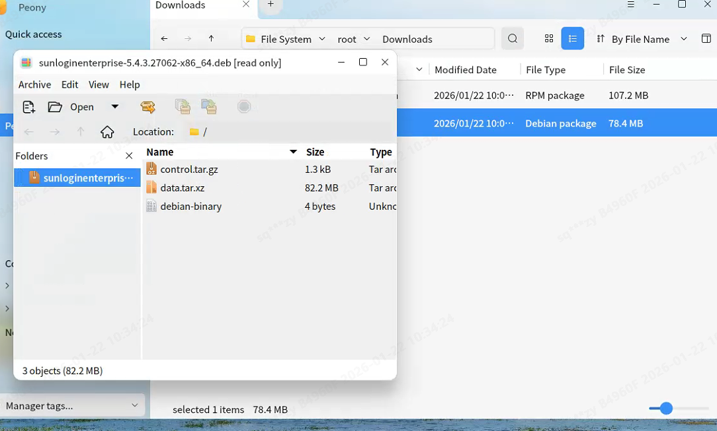Viewport: 717px width, 431px height.
Task: Open the Archive menu
Action: point(34,84)
